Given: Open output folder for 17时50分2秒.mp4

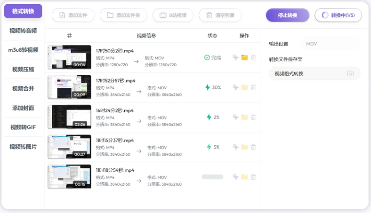Looking at the screenshot, I should [244, 57].
